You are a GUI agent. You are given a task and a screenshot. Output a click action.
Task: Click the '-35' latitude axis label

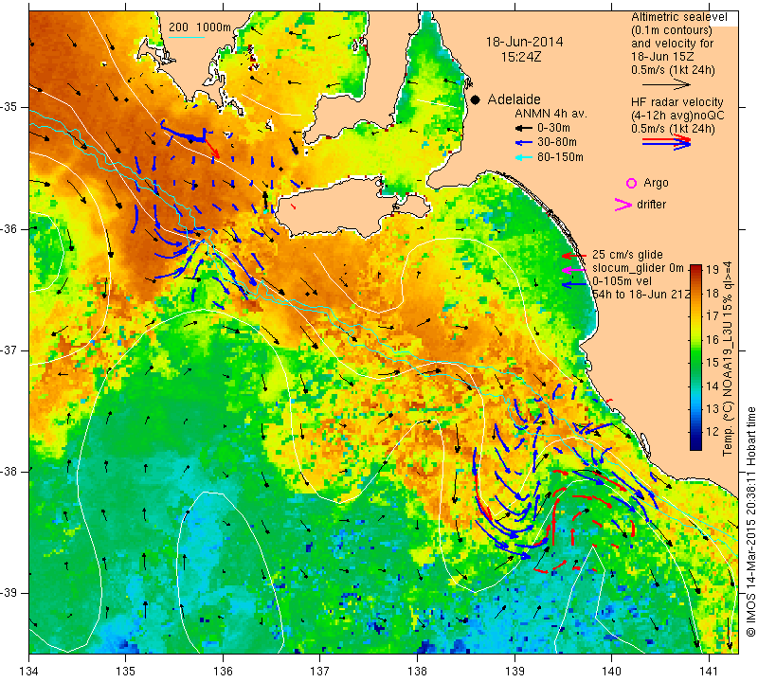pyautogui.click(x=9, y=107)
